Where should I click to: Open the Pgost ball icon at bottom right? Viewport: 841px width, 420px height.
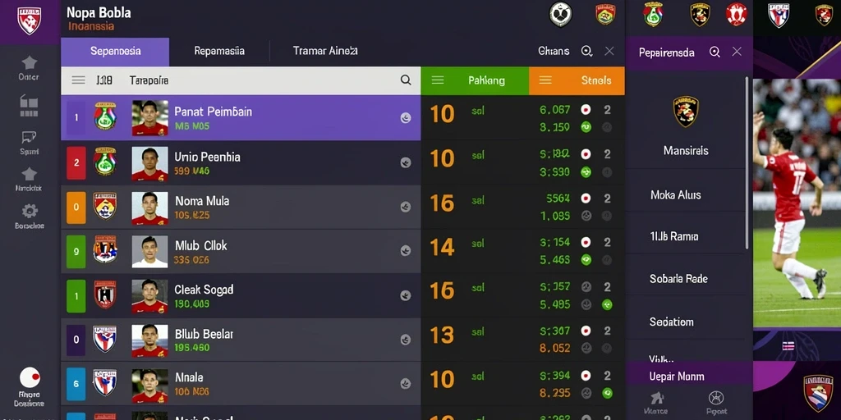(x=716, y=398)
